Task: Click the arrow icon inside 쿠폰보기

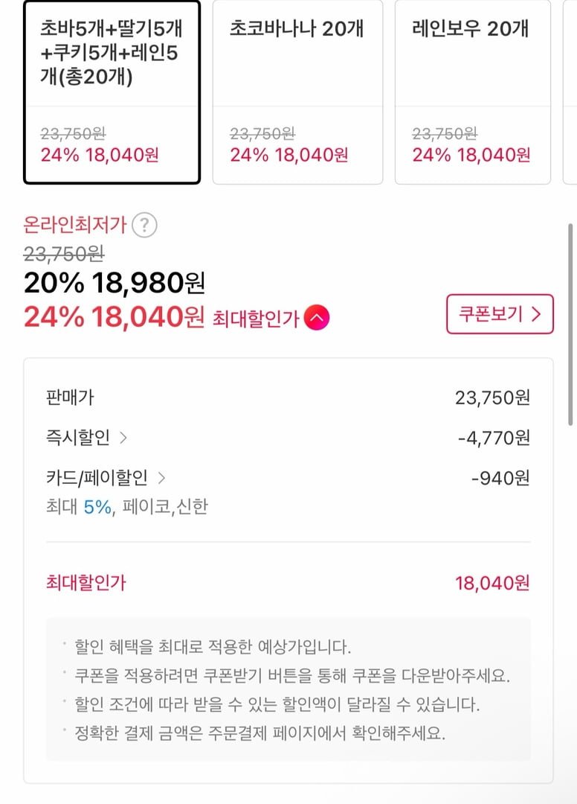Action: [x=538, y=314]
